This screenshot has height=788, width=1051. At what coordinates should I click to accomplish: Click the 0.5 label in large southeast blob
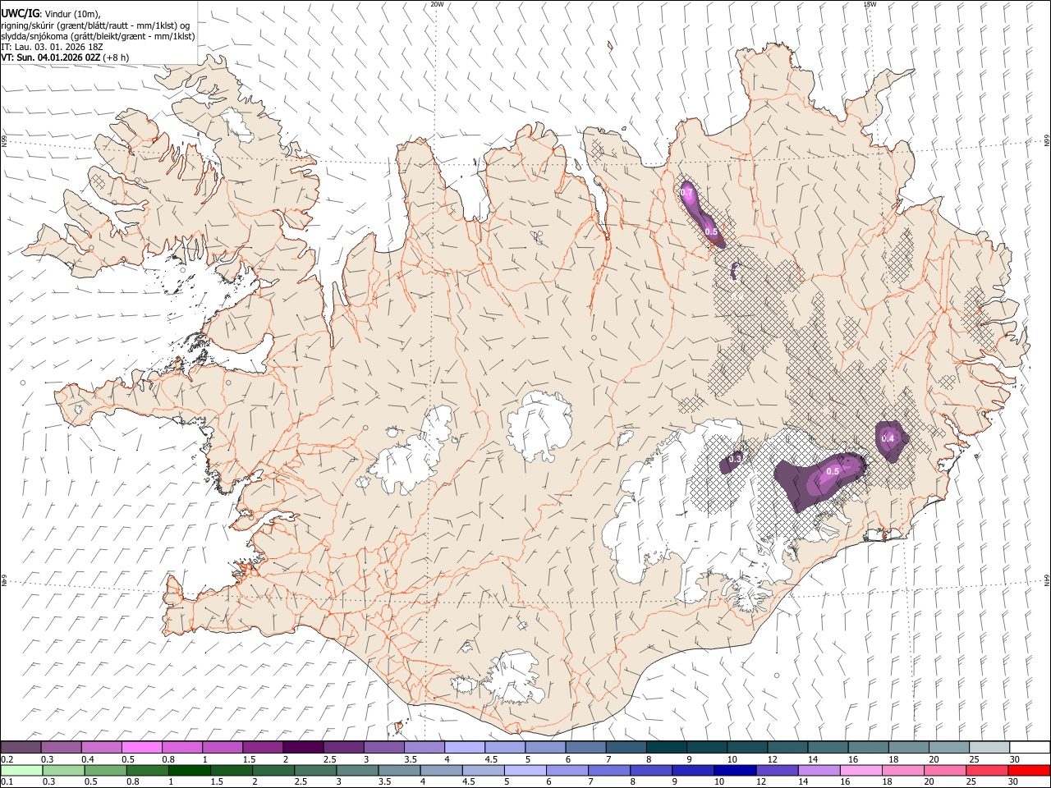coord(833,471)
